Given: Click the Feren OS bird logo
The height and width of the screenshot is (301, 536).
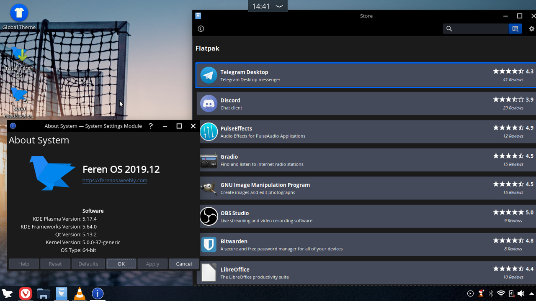Looking at the screenshot, I should [x=52, y=173].
